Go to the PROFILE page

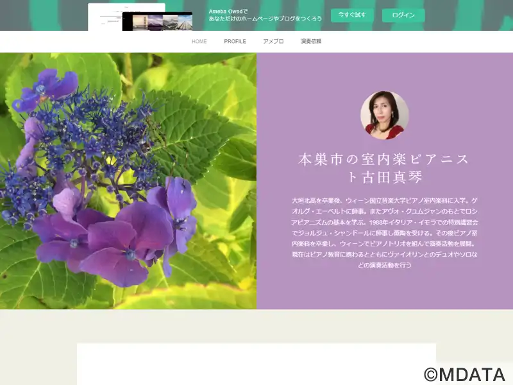(x=235, y=41)
